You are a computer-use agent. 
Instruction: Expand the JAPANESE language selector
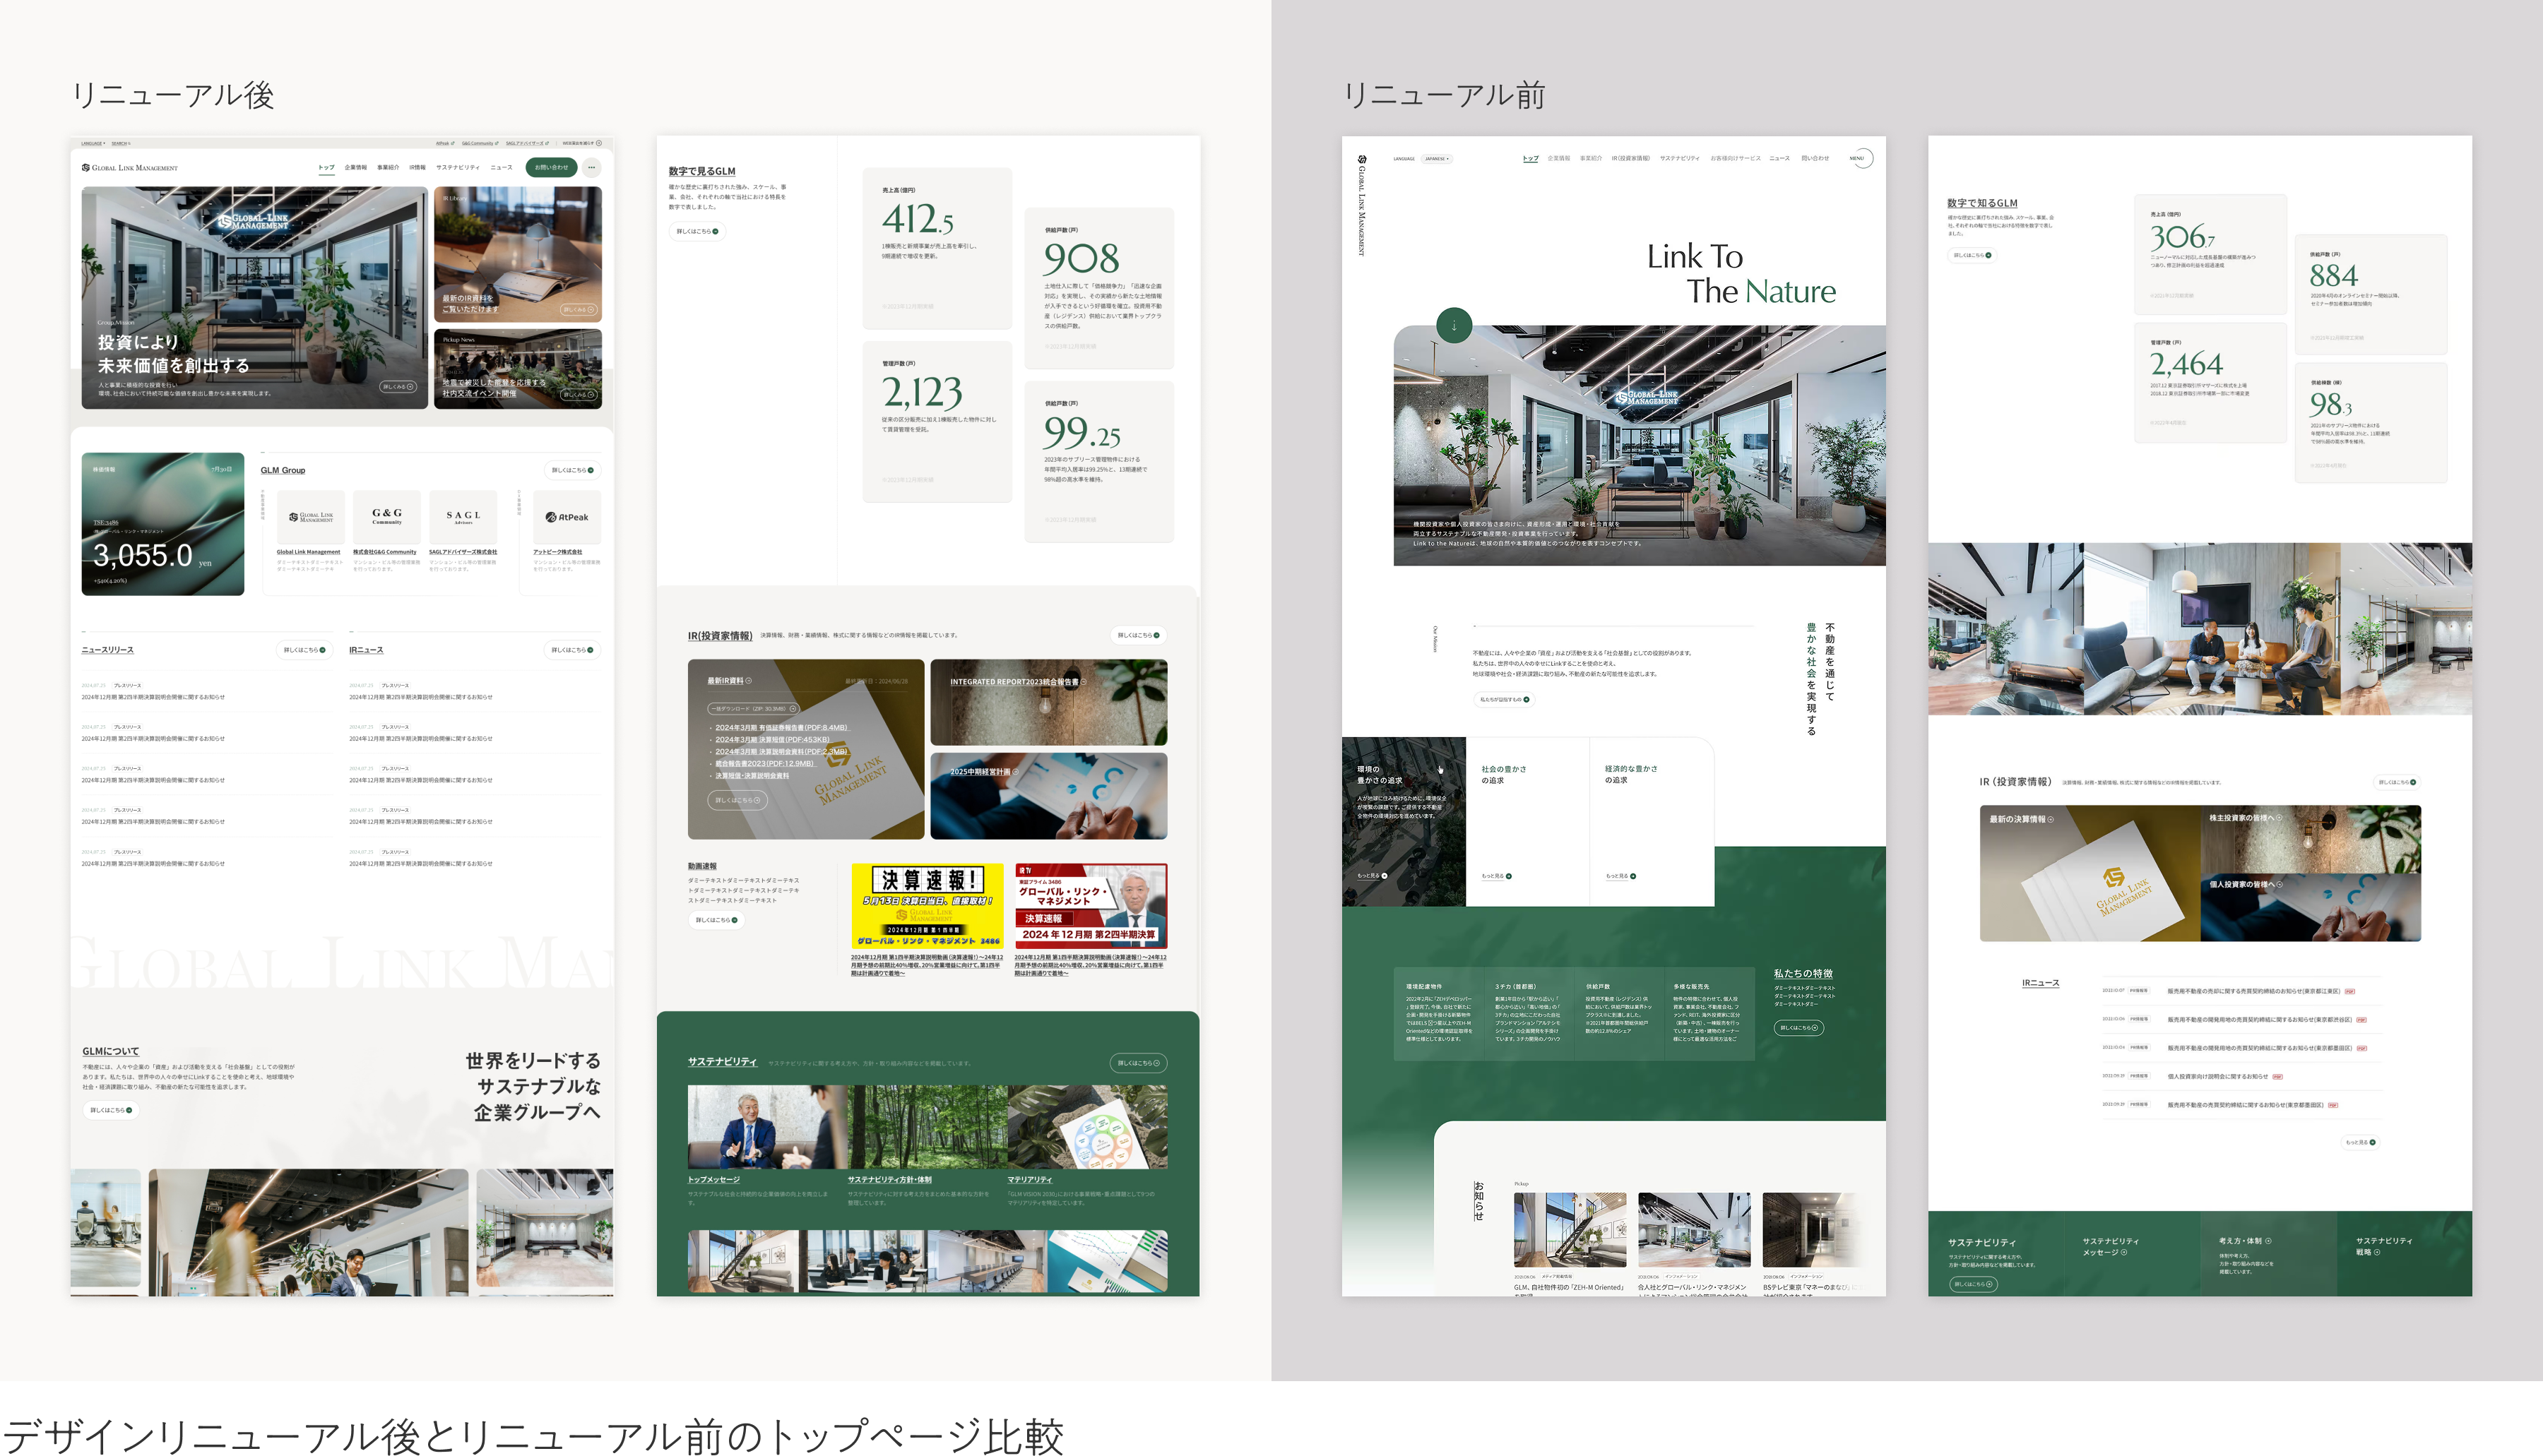1437,158
